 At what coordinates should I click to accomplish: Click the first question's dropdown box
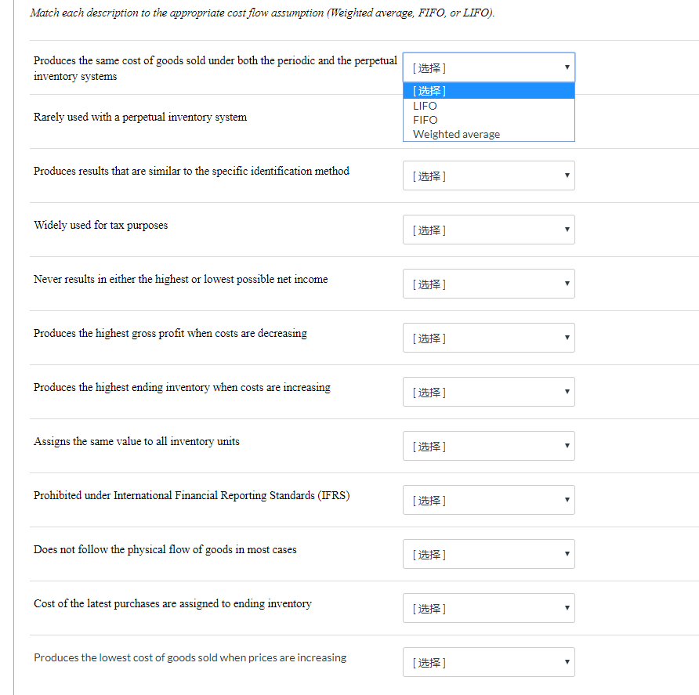click(488, 68)
